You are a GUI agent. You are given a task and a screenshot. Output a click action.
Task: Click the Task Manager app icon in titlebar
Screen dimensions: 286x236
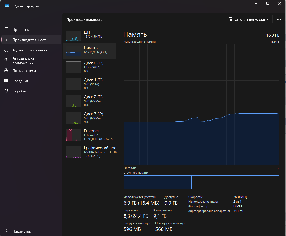coord(7,5)
